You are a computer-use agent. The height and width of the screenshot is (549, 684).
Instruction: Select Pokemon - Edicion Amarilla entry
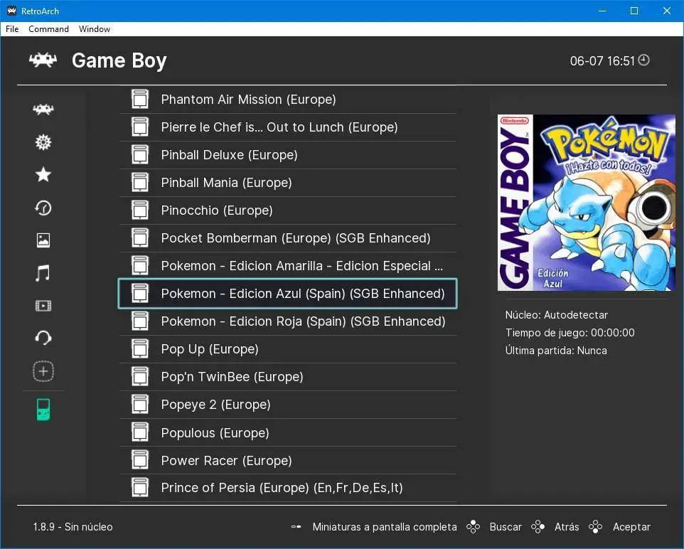(x=288, y=265)
